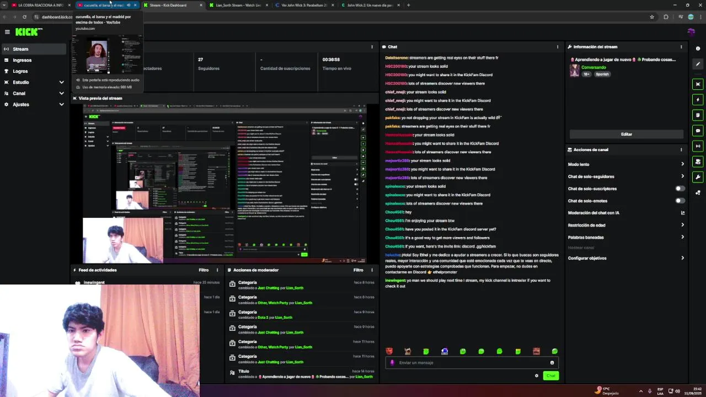Open Acciones de moderador three-dot menu
The image size is (706, 397).
[x=372, y=270]
